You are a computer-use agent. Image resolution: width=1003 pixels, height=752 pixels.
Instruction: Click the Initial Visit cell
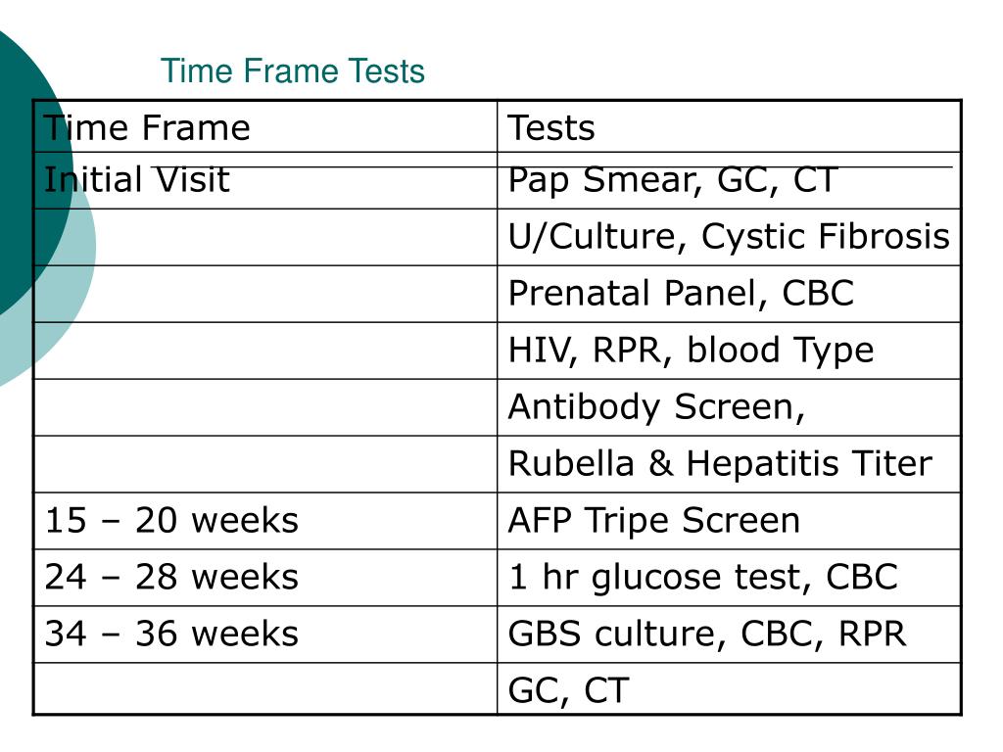point(265,180)
